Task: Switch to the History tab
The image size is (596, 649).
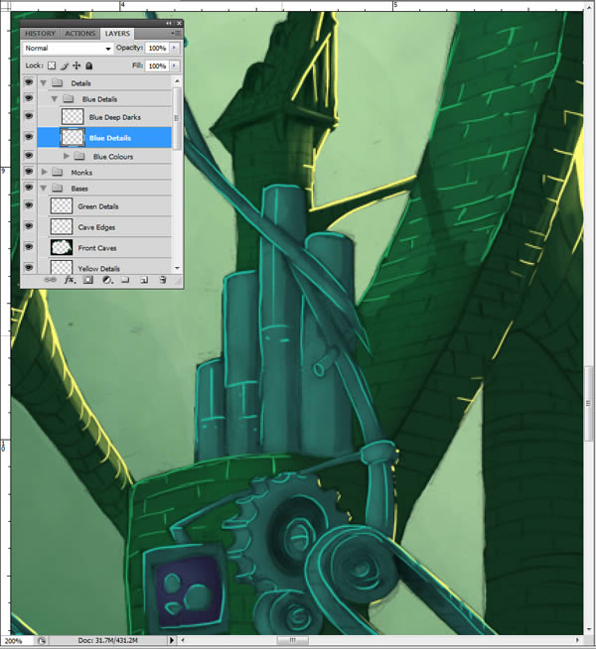Action: (40, 34)
